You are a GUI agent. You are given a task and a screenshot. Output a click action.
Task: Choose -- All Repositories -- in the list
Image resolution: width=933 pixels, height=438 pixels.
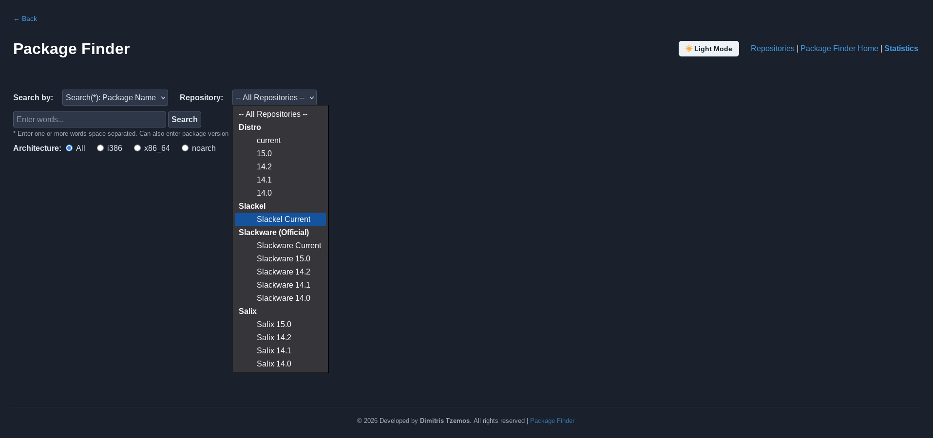point(280,114)
